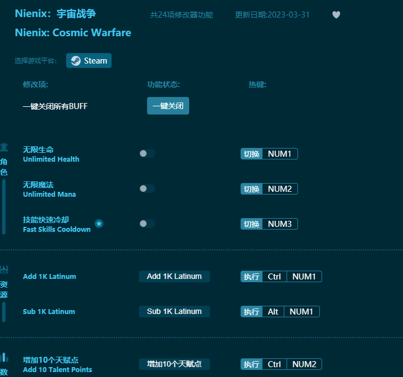The image size is (403, 377).
Task: Click the resources category icon in sidebar
Action: point(4,270)
